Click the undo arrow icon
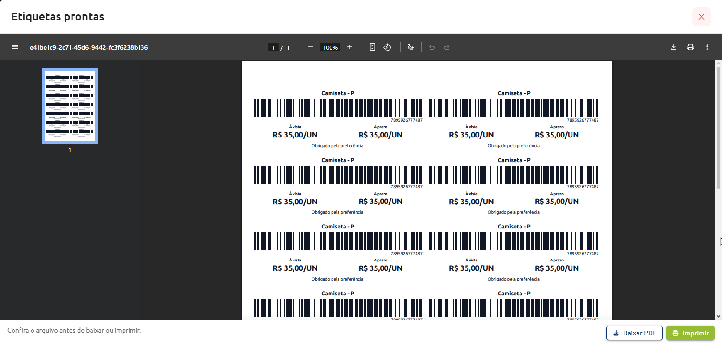The image size is (722, 346). pyautogui.click(x=432, y=47)
